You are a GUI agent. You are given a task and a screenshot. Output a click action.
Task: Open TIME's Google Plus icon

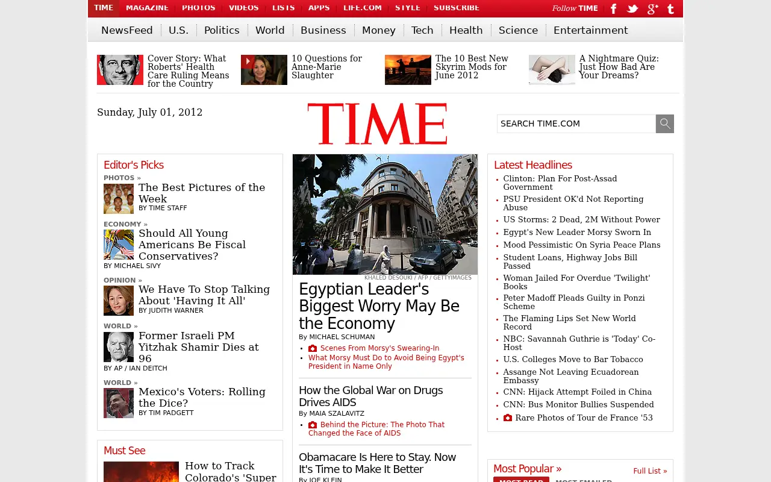tap(652, 8)
